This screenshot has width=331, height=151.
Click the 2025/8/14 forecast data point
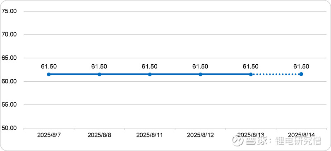(x=301, y=74)
